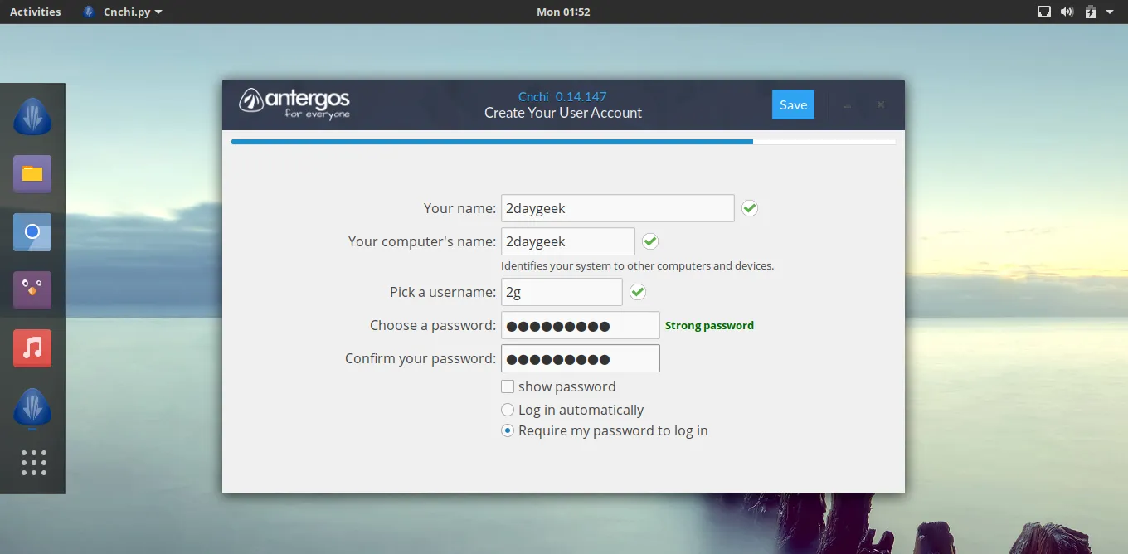Viewport: 1128px width, 554px height.
Task: Click the Choose a password field
Action: click(x=580, y=325)
